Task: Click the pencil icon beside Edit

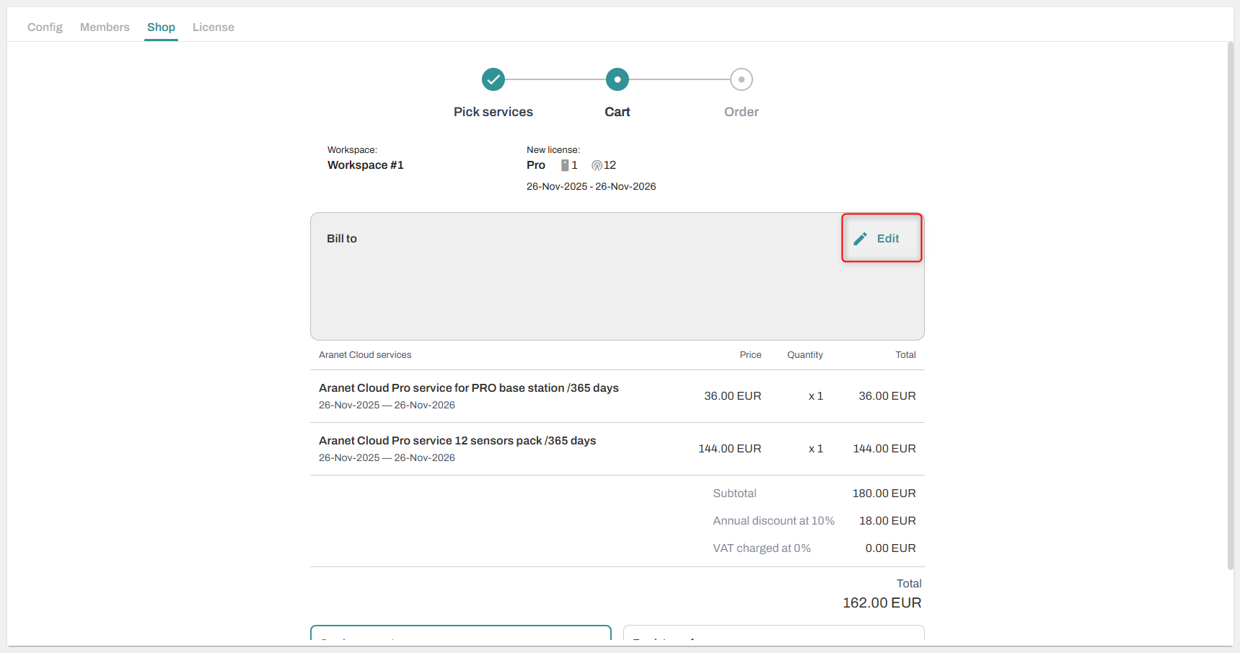Action: [860, 239]
